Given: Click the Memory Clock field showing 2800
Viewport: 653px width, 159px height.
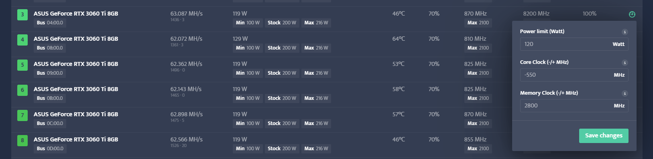Looking at the screenshot, I should tap(574, 105).
